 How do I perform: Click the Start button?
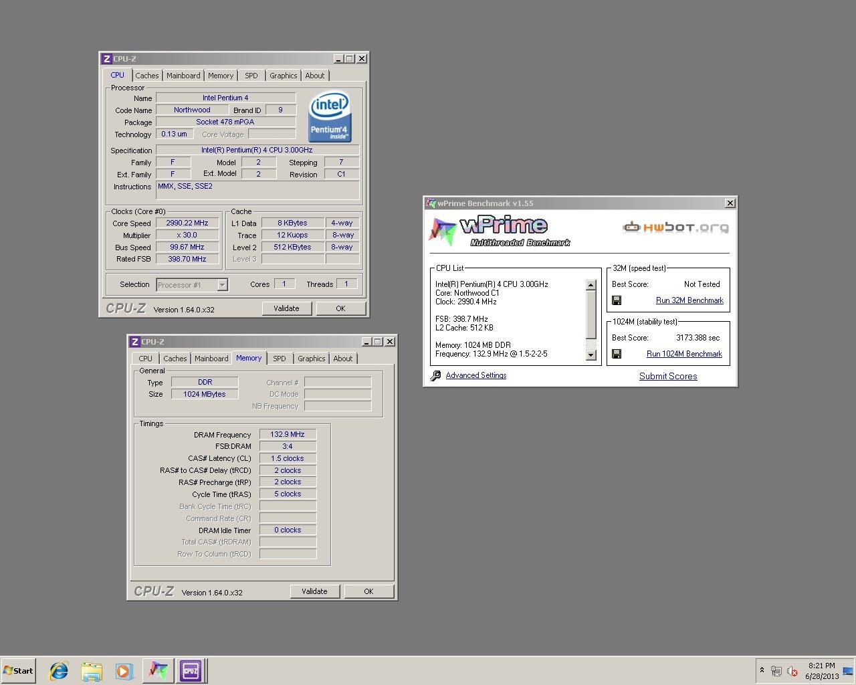pos(18,670)
